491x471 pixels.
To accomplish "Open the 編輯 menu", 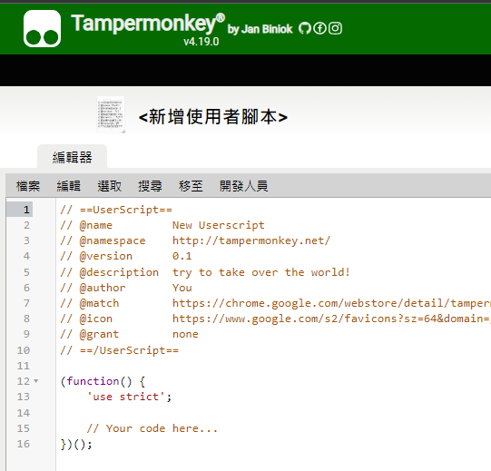I will point(69,186).
